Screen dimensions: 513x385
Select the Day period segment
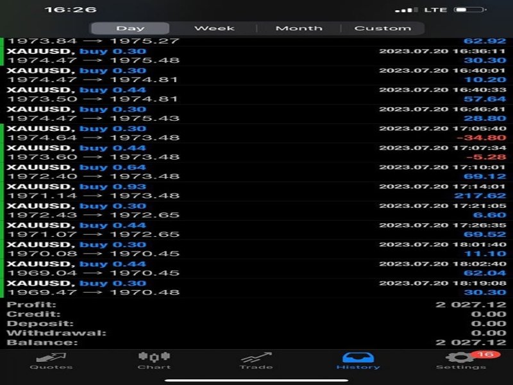[x=130, y=28]
